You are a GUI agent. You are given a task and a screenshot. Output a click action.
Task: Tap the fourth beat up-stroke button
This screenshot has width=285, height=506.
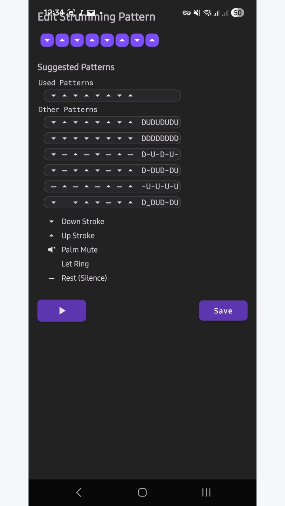[92, 40]
